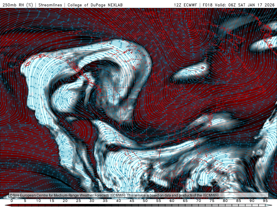The height and width of the screenshot is (207, 277).
Task: Select the "90" colorbar label
Action: 252,201
